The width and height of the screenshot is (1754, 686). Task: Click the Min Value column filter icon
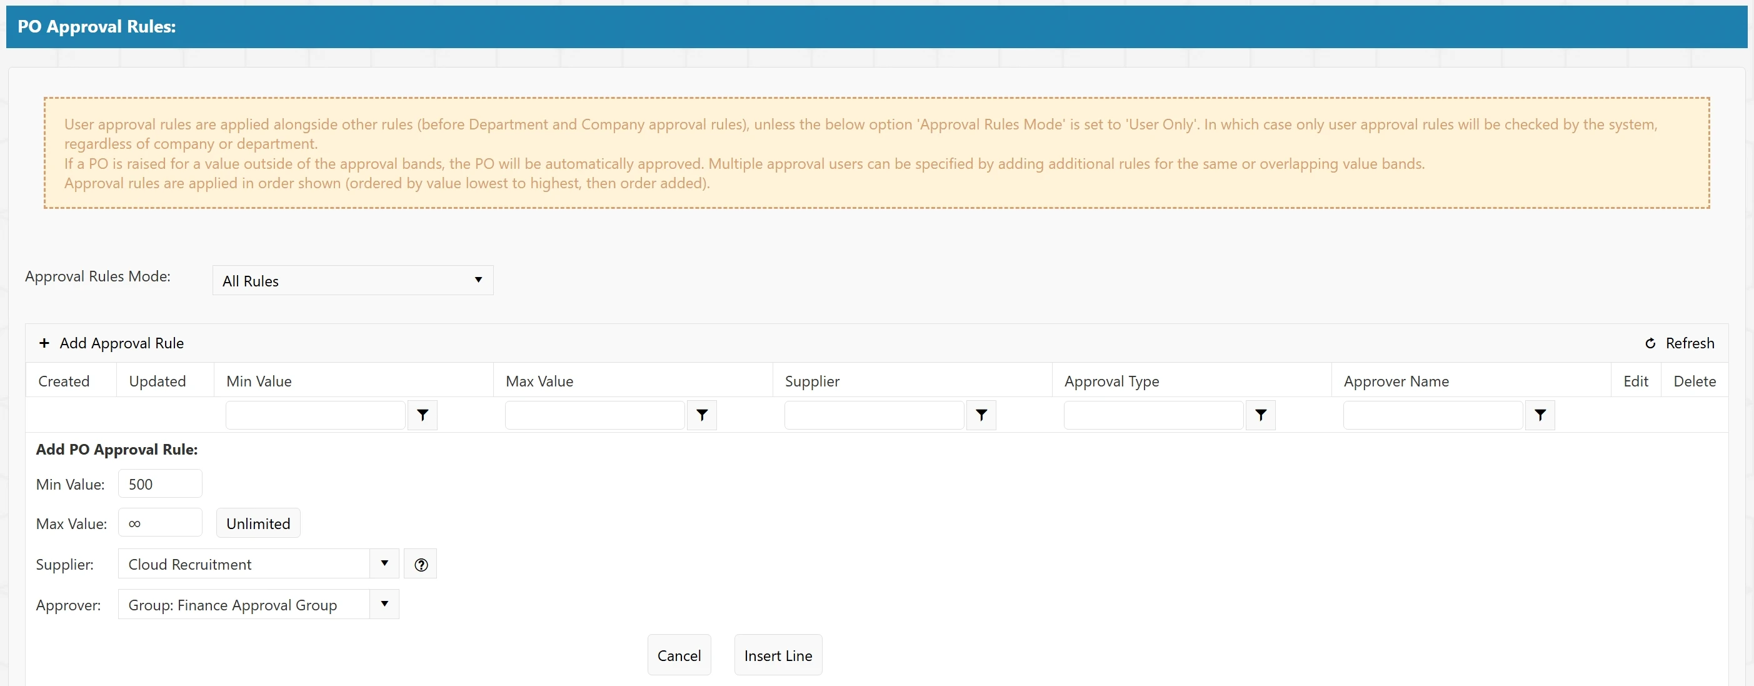422,415
